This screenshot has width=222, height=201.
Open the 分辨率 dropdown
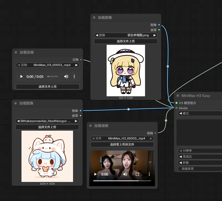[x=200, y=151]
